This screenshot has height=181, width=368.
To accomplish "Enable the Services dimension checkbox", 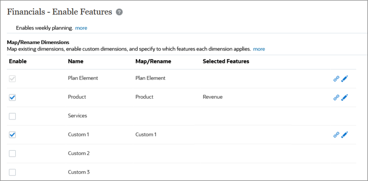I will pos(12,116).
